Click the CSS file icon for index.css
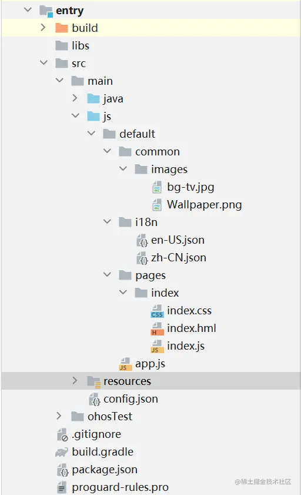This screenshot has height=495, width=301. click(157, 311)
